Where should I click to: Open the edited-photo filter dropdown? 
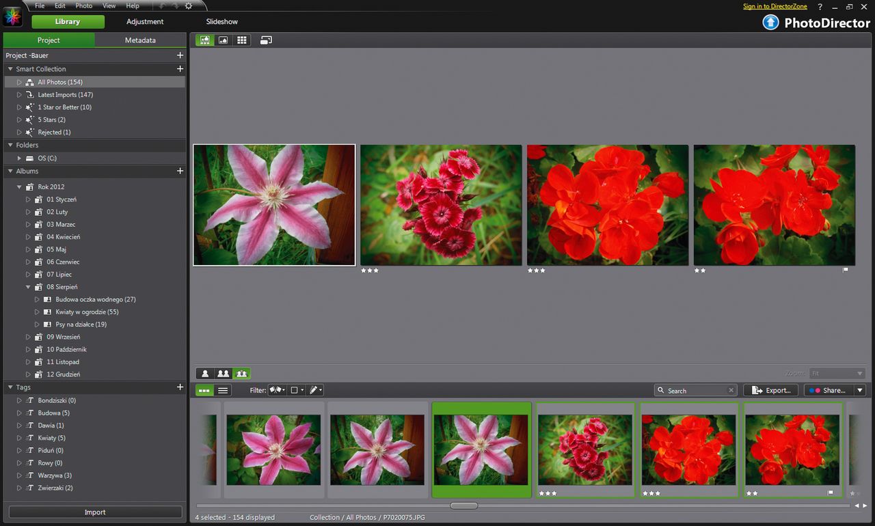point(315,390)
